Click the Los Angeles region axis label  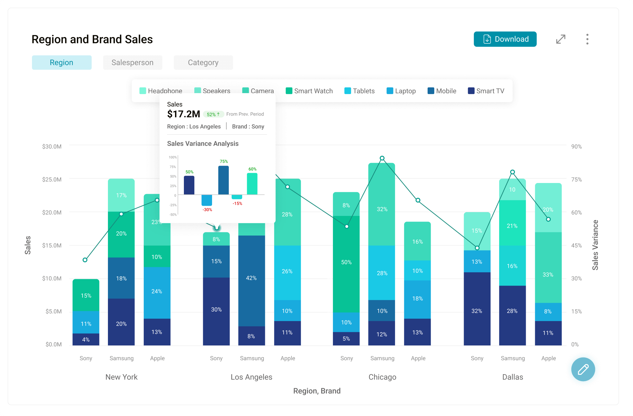click(x=252, y=377)
